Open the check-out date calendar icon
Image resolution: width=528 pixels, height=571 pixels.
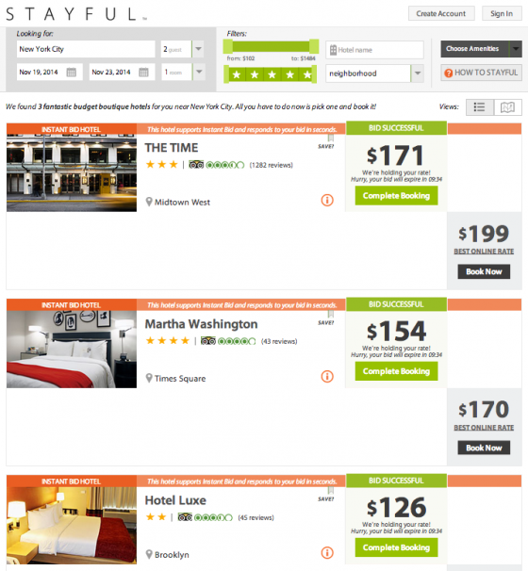(143, 73)
